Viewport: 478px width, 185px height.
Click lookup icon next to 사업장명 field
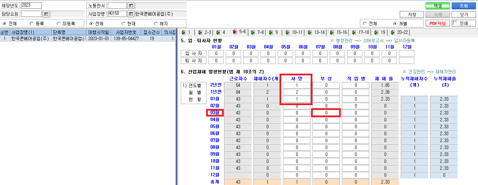pos(131,14)
